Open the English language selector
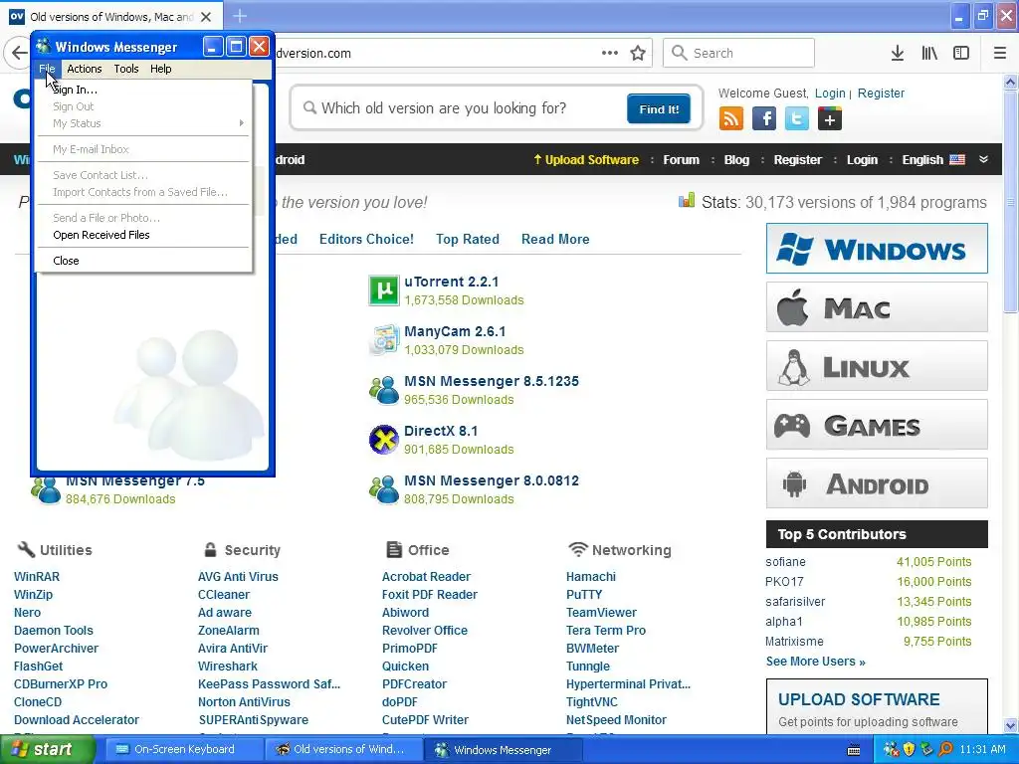This screenshot has height=764, width=1019. (x=933, y=160)
